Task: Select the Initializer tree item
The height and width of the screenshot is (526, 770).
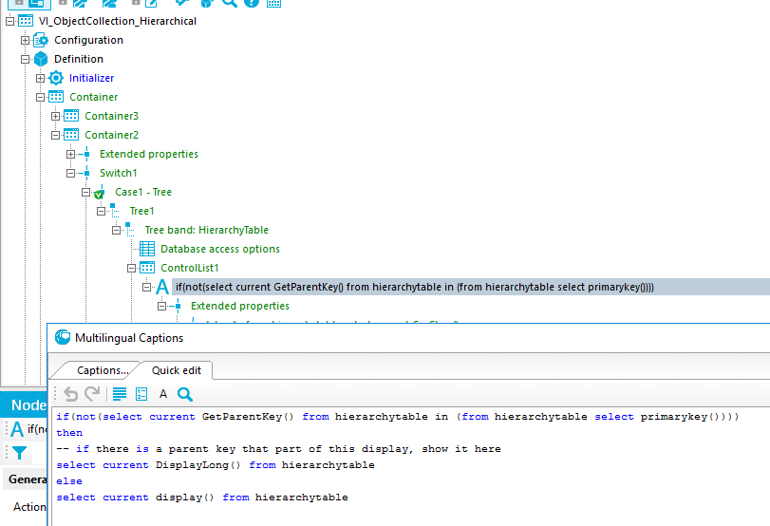Action: pyautogui.click(x=91, y=78)
